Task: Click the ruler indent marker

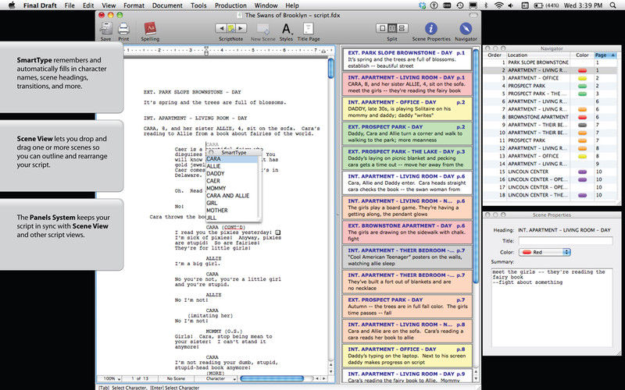Action: point(206,51)
